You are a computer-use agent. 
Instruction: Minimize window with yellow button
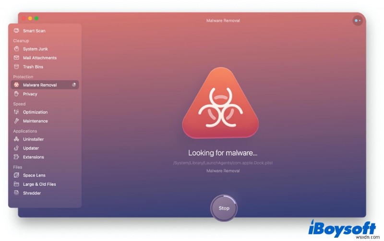pos(30,18)
